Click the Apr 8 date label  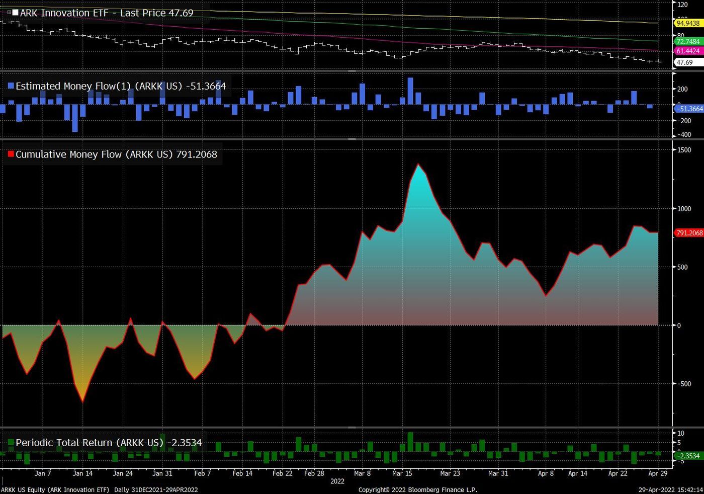pyautogui.click(x=546, y=473)
